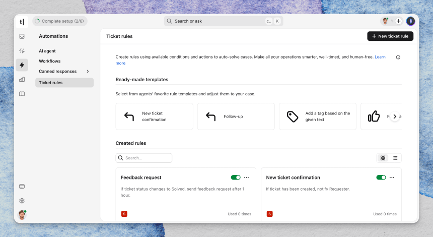433x237 pixels.
Task: Expand the Canned responses submenu
Action: point(88,71)
